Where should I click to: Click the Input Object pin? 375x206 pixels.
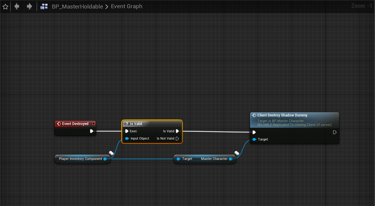point(127,139)
